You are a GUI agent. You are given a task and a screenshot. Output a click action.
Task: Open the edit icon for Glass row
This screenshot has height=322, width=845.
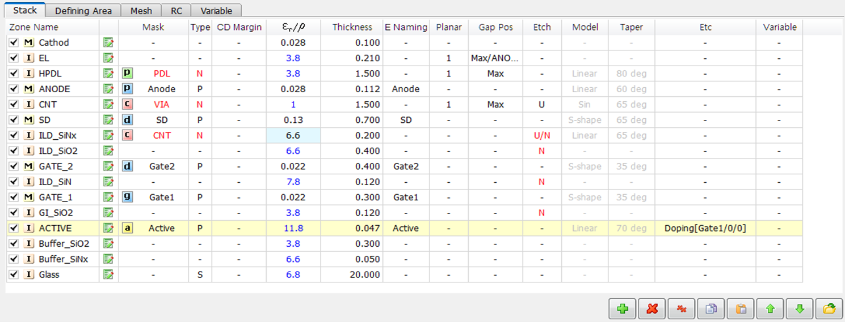108,274
